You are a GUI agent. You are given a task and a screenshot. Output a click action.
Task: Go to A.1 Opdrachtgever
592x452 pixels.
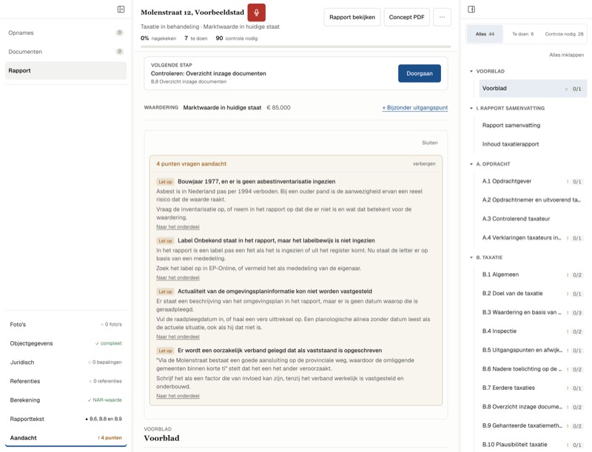(531, 181)
